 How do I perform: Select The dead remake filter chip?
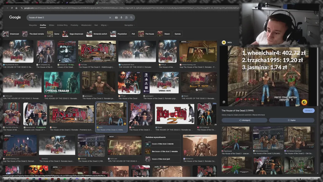(33, 34)
